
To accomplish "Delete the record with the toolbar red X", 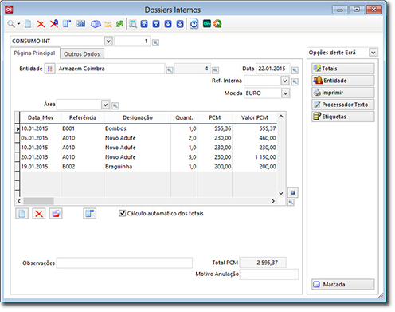I will (x=41, y=24).
